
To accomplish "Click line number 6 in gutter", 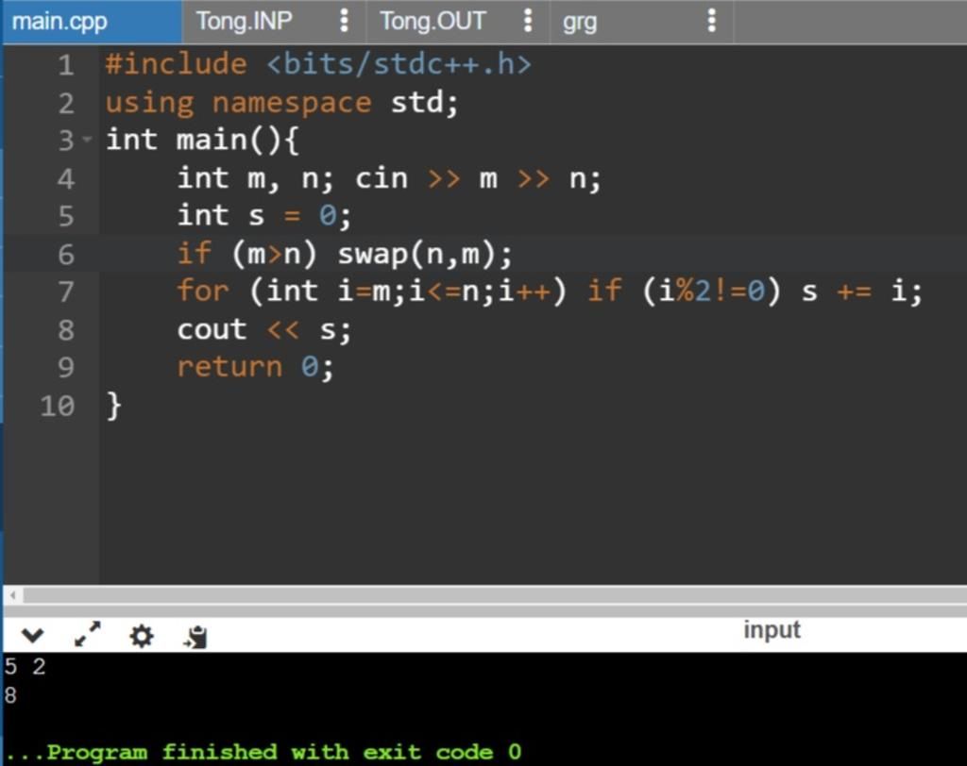I will 66,255.
